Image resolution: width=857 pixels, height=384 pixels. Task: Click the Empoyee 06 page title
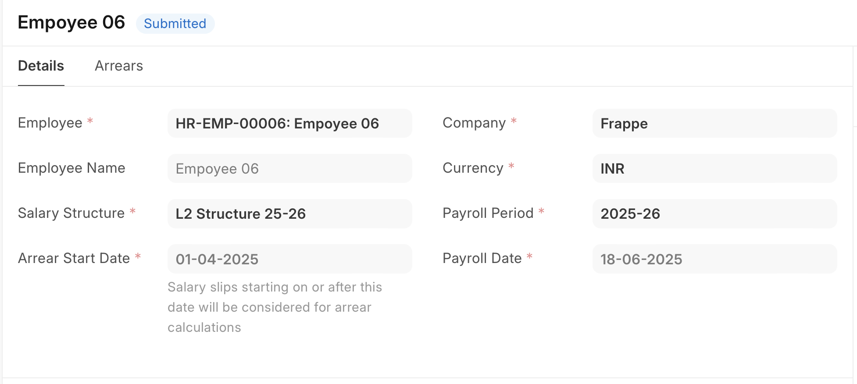coord(71,22)
